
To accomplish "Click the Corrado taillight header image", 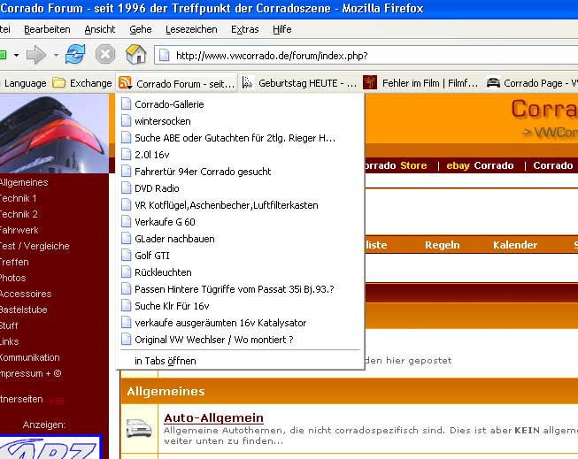I will pos(54,134).
